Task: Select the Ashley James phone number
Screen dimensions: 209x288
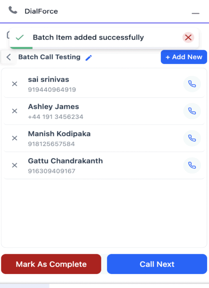Action: [x=56, y=117]
